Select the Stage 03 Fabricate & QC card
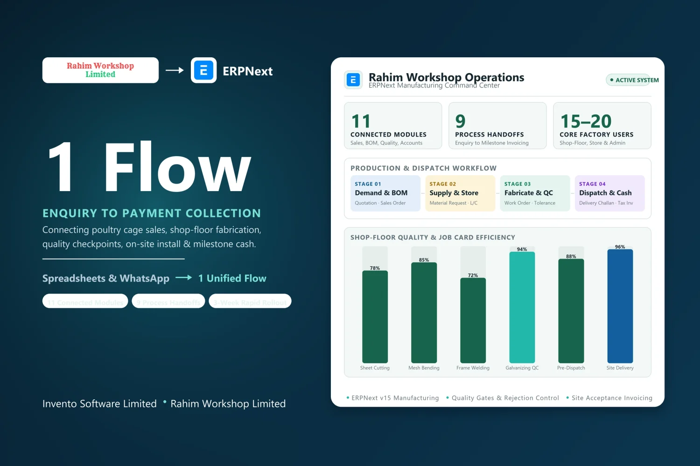The width and height of the screenshot is (700, 466). [535, 193]
